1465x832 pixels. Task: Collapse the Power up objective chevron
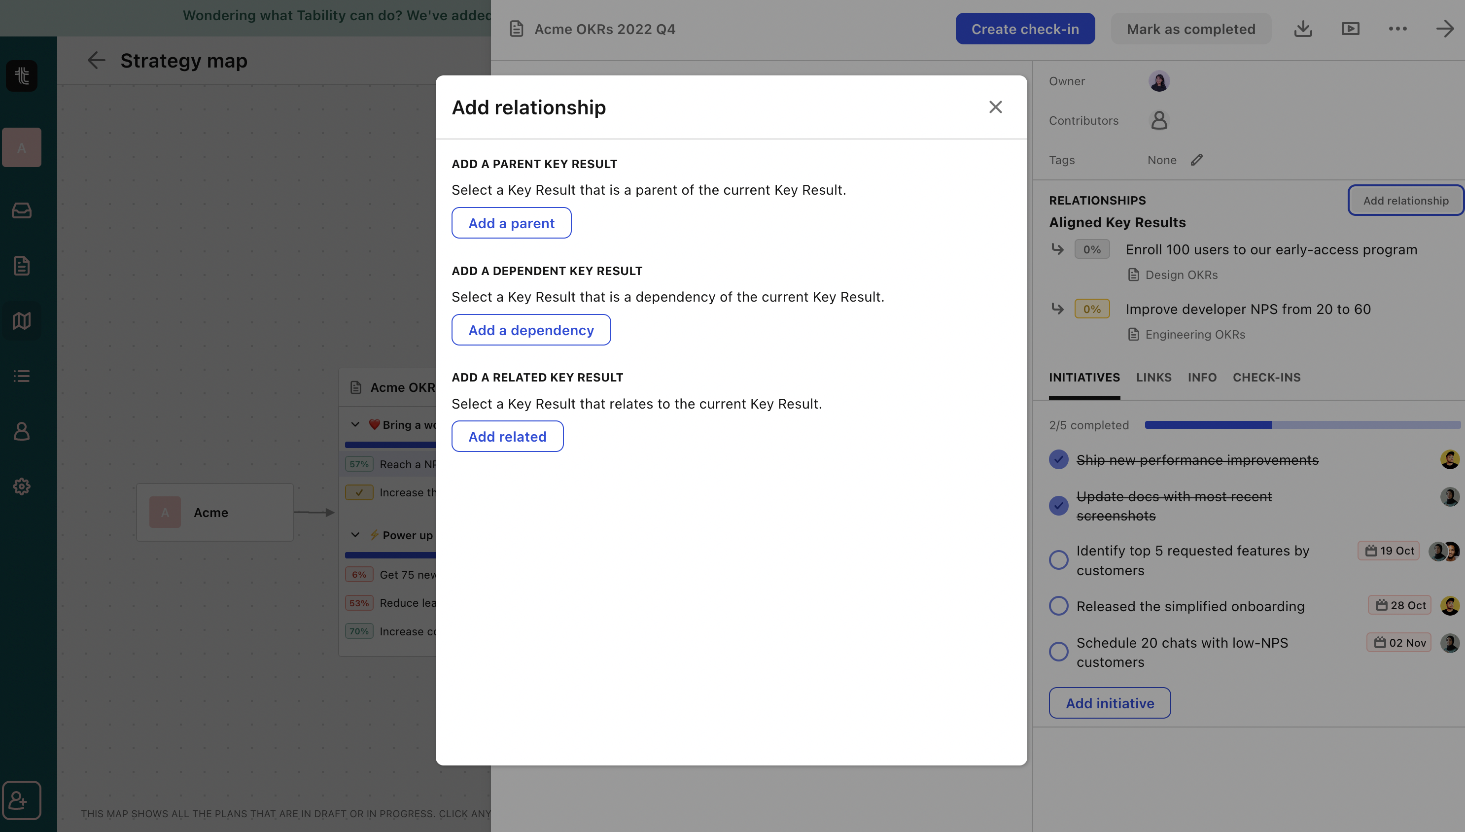tap(355, 535)
